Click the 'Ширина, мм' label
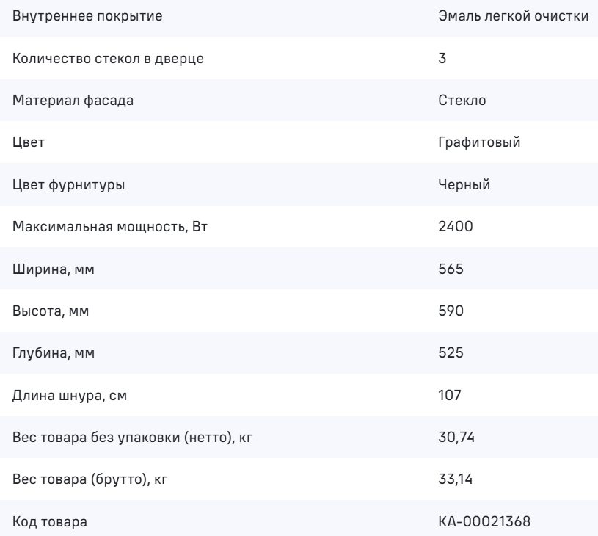This screenshot has height=536, width=598. (54, 269)
